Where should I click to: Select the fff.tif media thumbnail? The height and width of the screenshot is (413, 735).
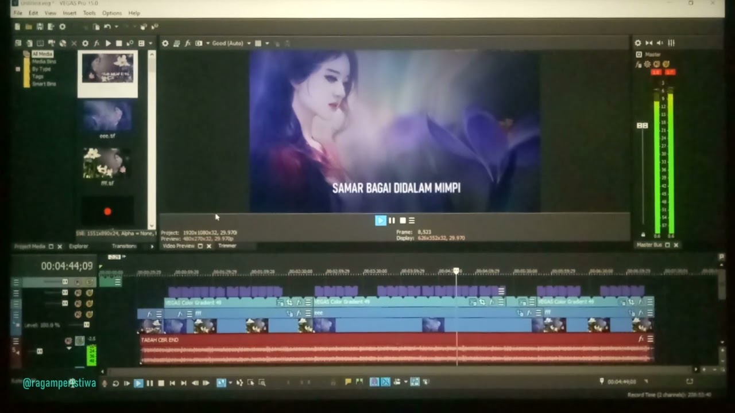[x=107, y=166]
